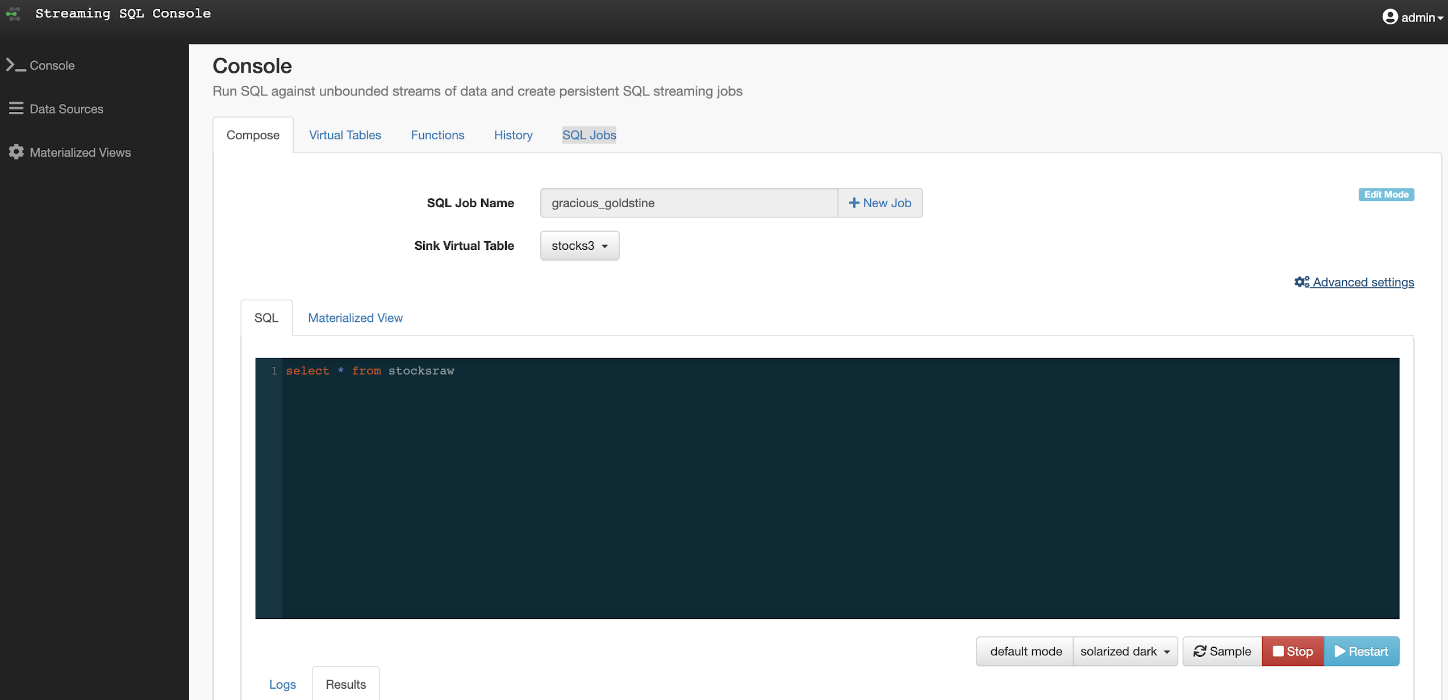The height and width of the screenshot is (700, 1448).
Task: Click the Data Sources list icon
Action: (16, 108)
